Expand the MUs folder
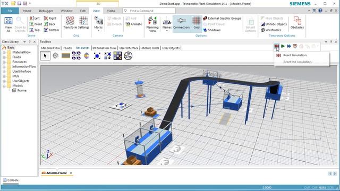This screenshot has height=191, width=340. pos(4,76)
